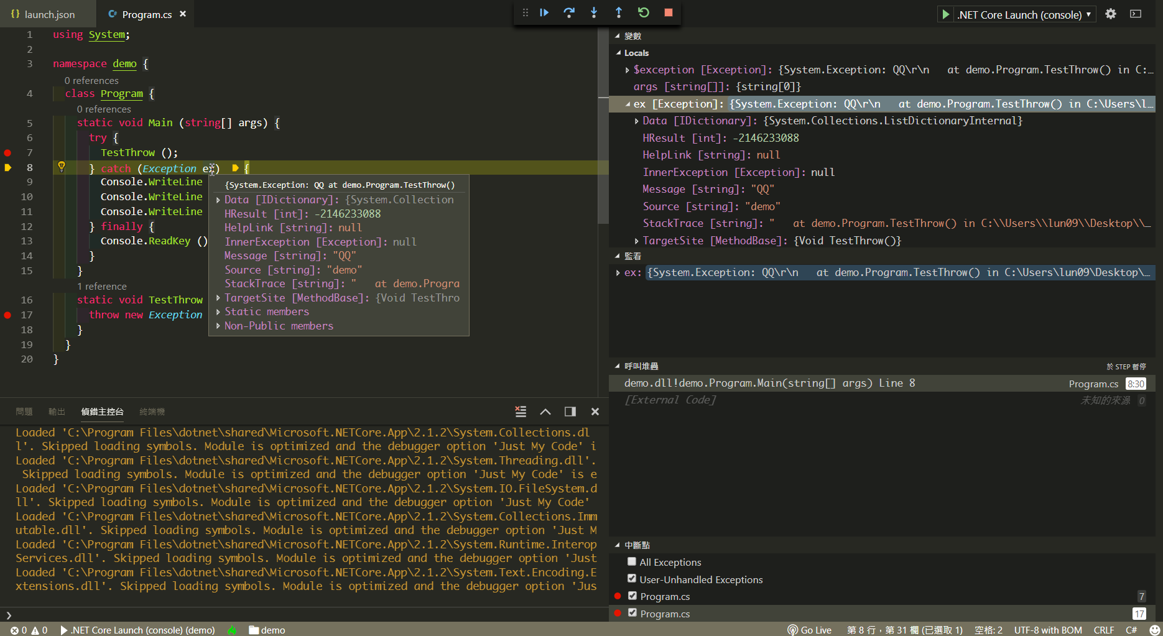The height and width of the screenshot is (636, 1163).
Task: Click 0 references lens above class Program
Action: pyautogui.click(x=91, y=80)
